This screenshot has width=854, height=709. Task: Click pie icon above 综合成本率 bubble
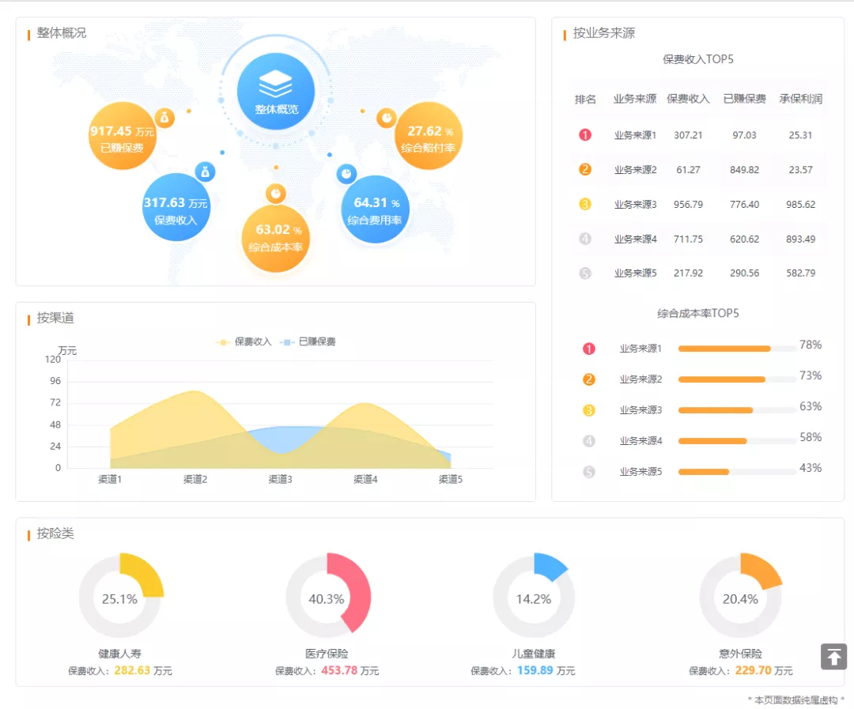(x=276, y=194)
